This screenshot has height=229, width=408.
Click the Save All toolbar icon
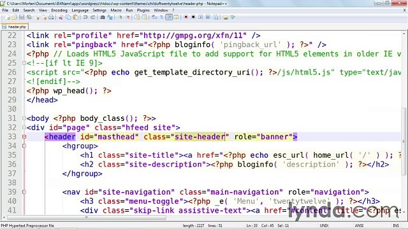29,17
